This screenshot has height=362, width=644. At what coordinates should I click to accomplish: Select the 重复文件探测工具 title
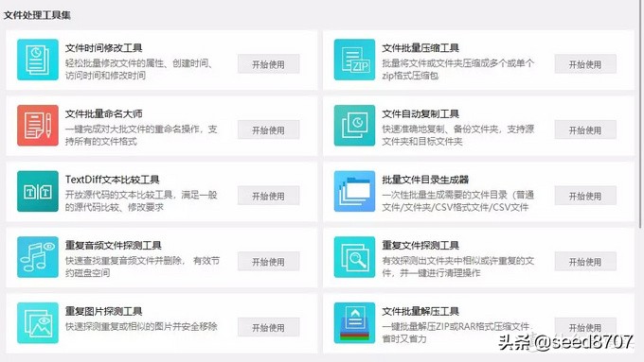tap(420, 245)
